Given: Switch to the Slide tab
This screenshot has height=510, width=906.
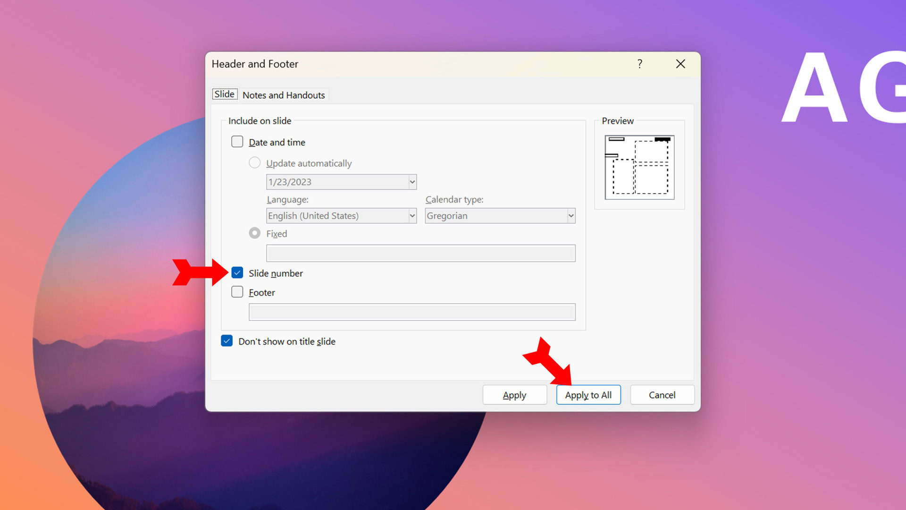Looking at the screenshot, I should click(225, 94).
